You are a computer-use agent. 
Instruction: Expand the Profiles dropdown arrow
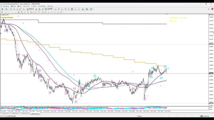point(8,9)
